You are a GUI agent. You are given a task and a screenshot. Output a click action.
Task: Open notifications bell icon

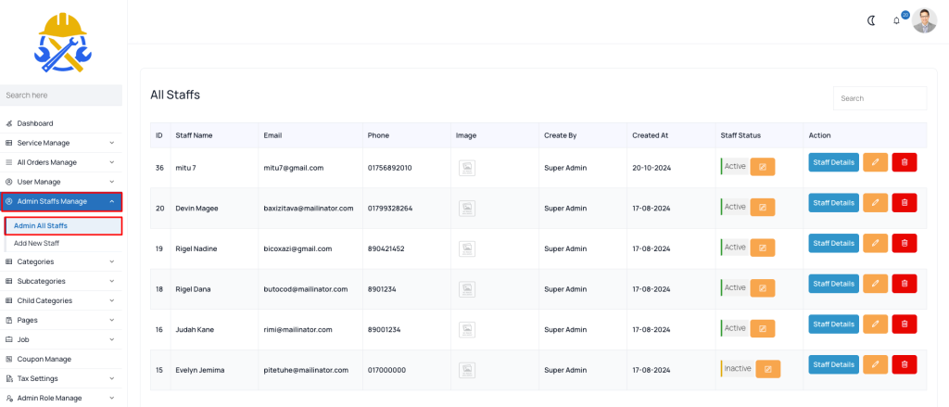pyautogui.click(x=896, y=20)
